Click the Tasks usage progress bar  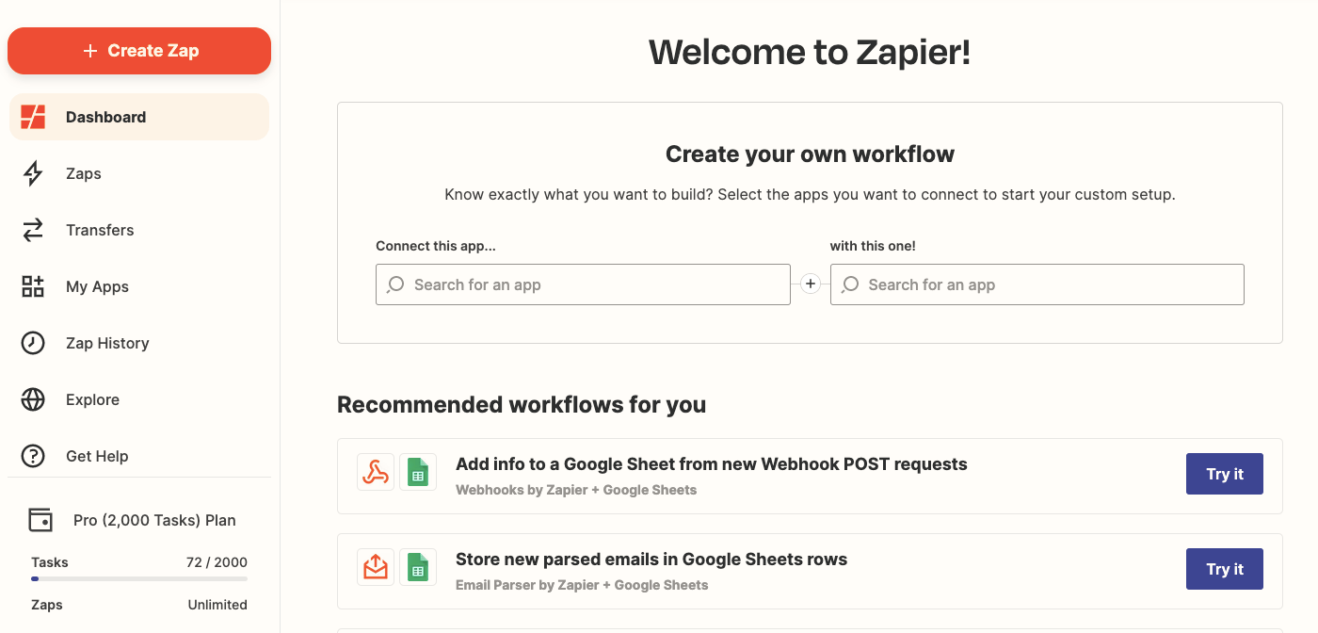pos(139,578)
